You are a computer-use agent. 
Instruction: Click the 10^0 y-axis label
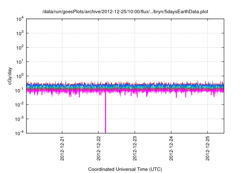tap(20, 76)
